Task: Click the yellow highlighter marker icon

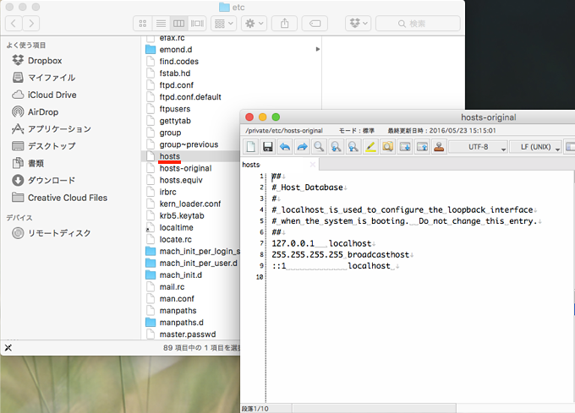Action: 370,147
